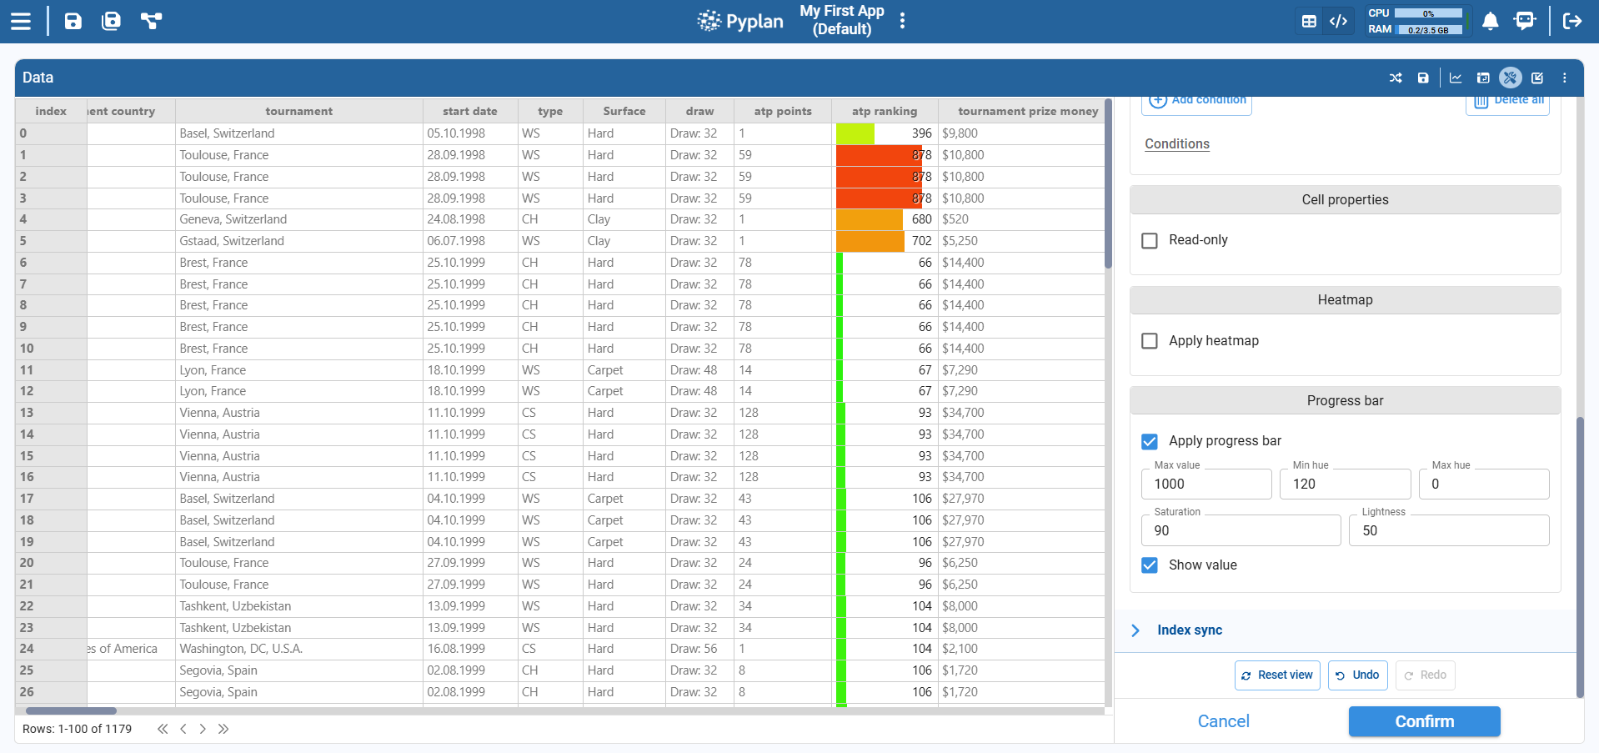This screenshot has width=1599, height=753.
Task: Enable the Read-only checkbox
Action: click(x=1150, y=240)
